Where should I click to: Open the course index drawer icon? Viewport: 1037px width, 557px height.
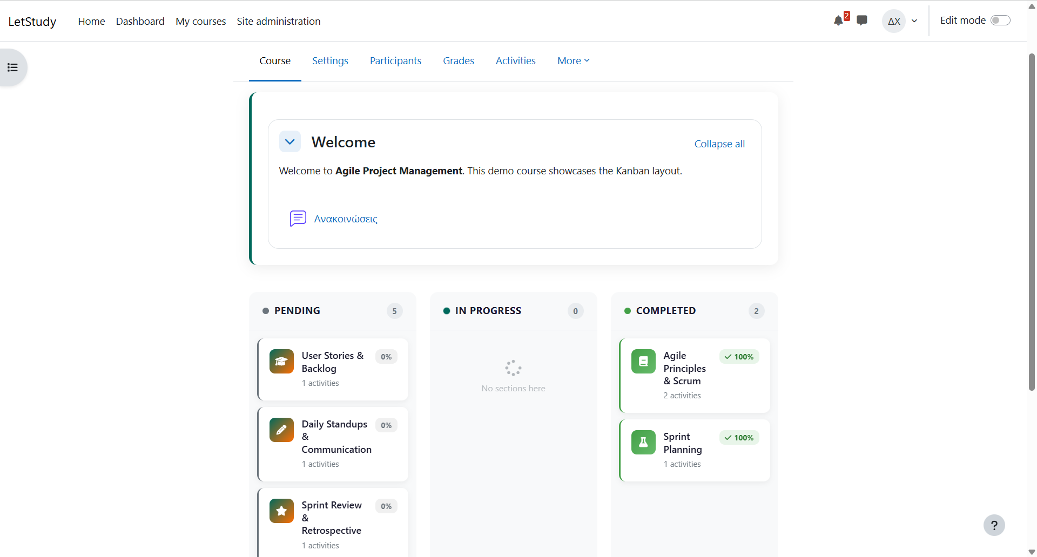click(x=12, y=67)
